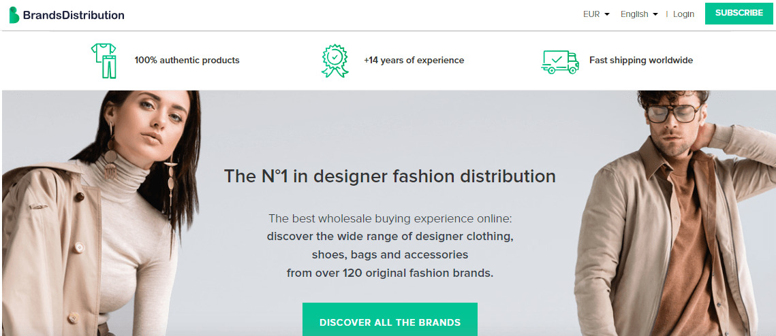Screen dimensions: 776x336
Task: Open the English language dropdown
Action: 639,14
